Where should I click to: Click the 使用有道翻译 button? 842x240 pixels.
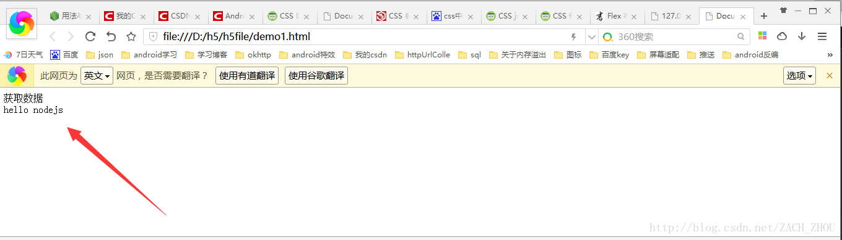click(x=247, y=76)
